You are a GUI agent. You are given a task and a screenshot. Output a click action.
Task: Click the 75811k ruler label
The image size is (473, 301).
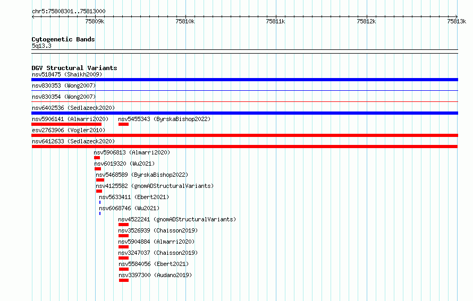tap(275, 21)
